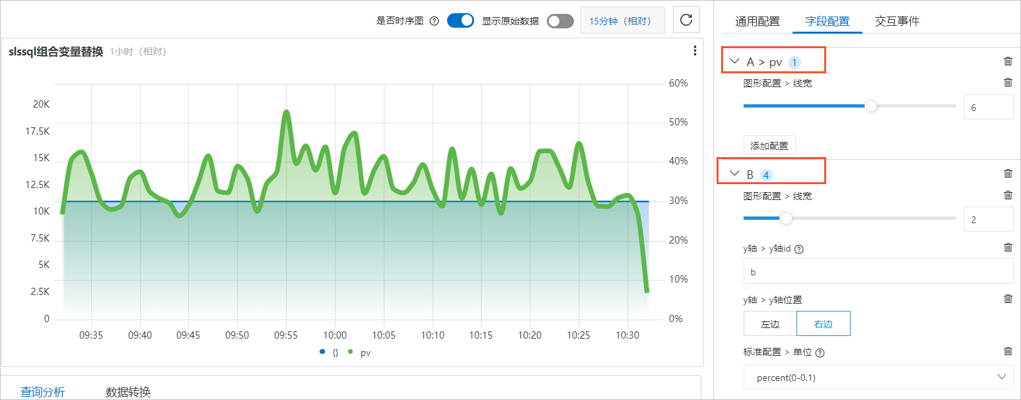Switch to the 通用配置 tab

tap(757, 21)
